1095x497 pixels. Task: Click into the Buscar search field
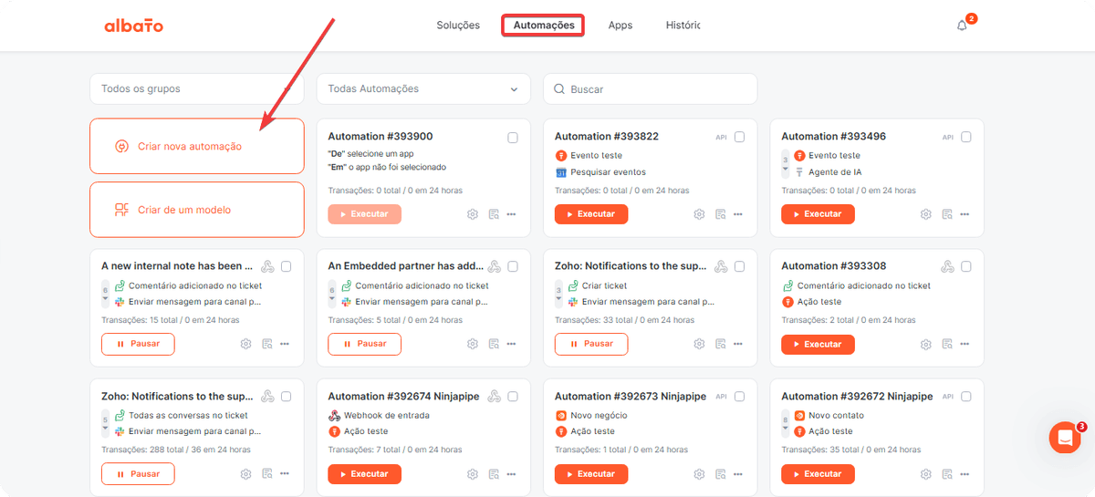650,89
